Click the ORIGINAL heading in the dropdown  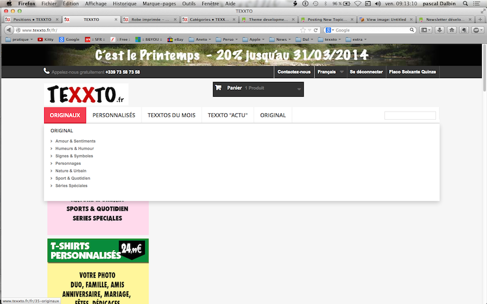tap(61, 131)
